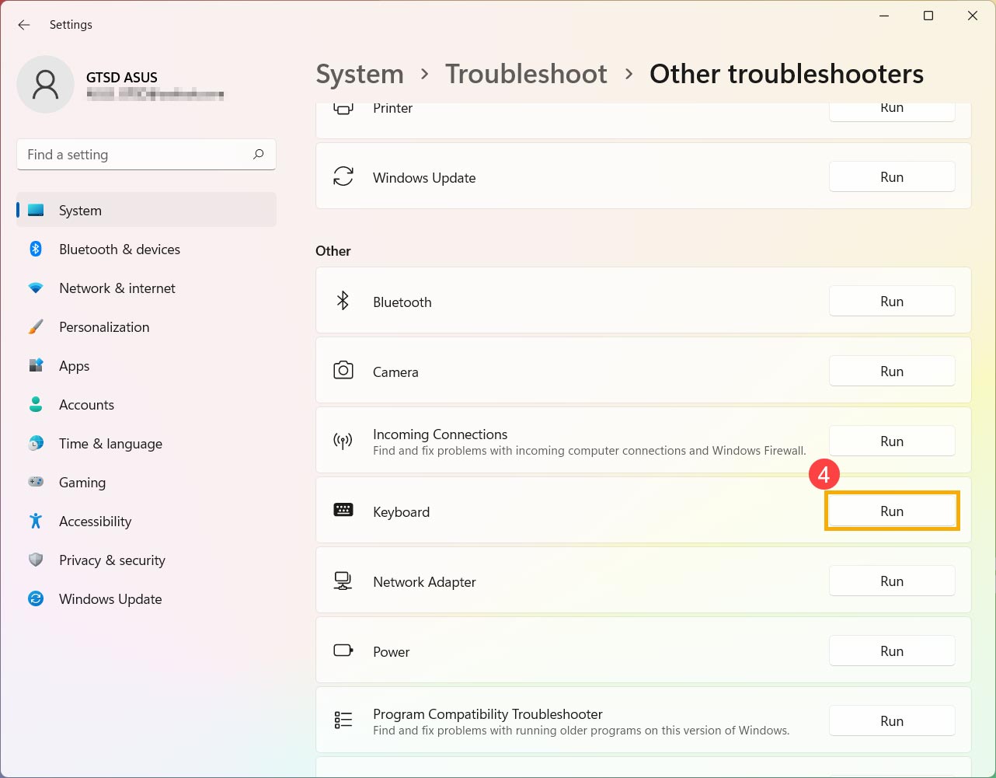Screen dimensions: 996x778
Task: Select Accounts in the sidebar
Action: coord(146,404)
